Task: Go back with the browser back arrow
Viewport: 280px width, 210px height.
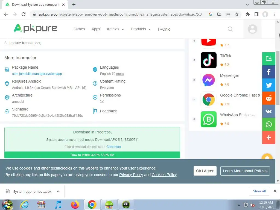Action: pos(6,14)
